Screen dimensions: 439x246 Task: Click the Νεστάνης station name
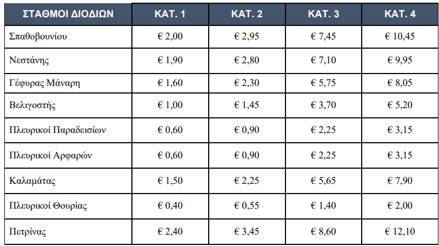pyautogui.click(x=30, y=60)
